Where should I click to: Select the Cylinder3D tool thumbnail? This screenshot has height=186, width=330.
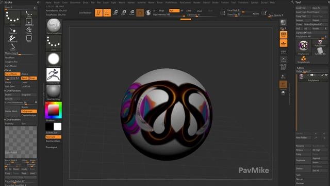pos(320,51)
